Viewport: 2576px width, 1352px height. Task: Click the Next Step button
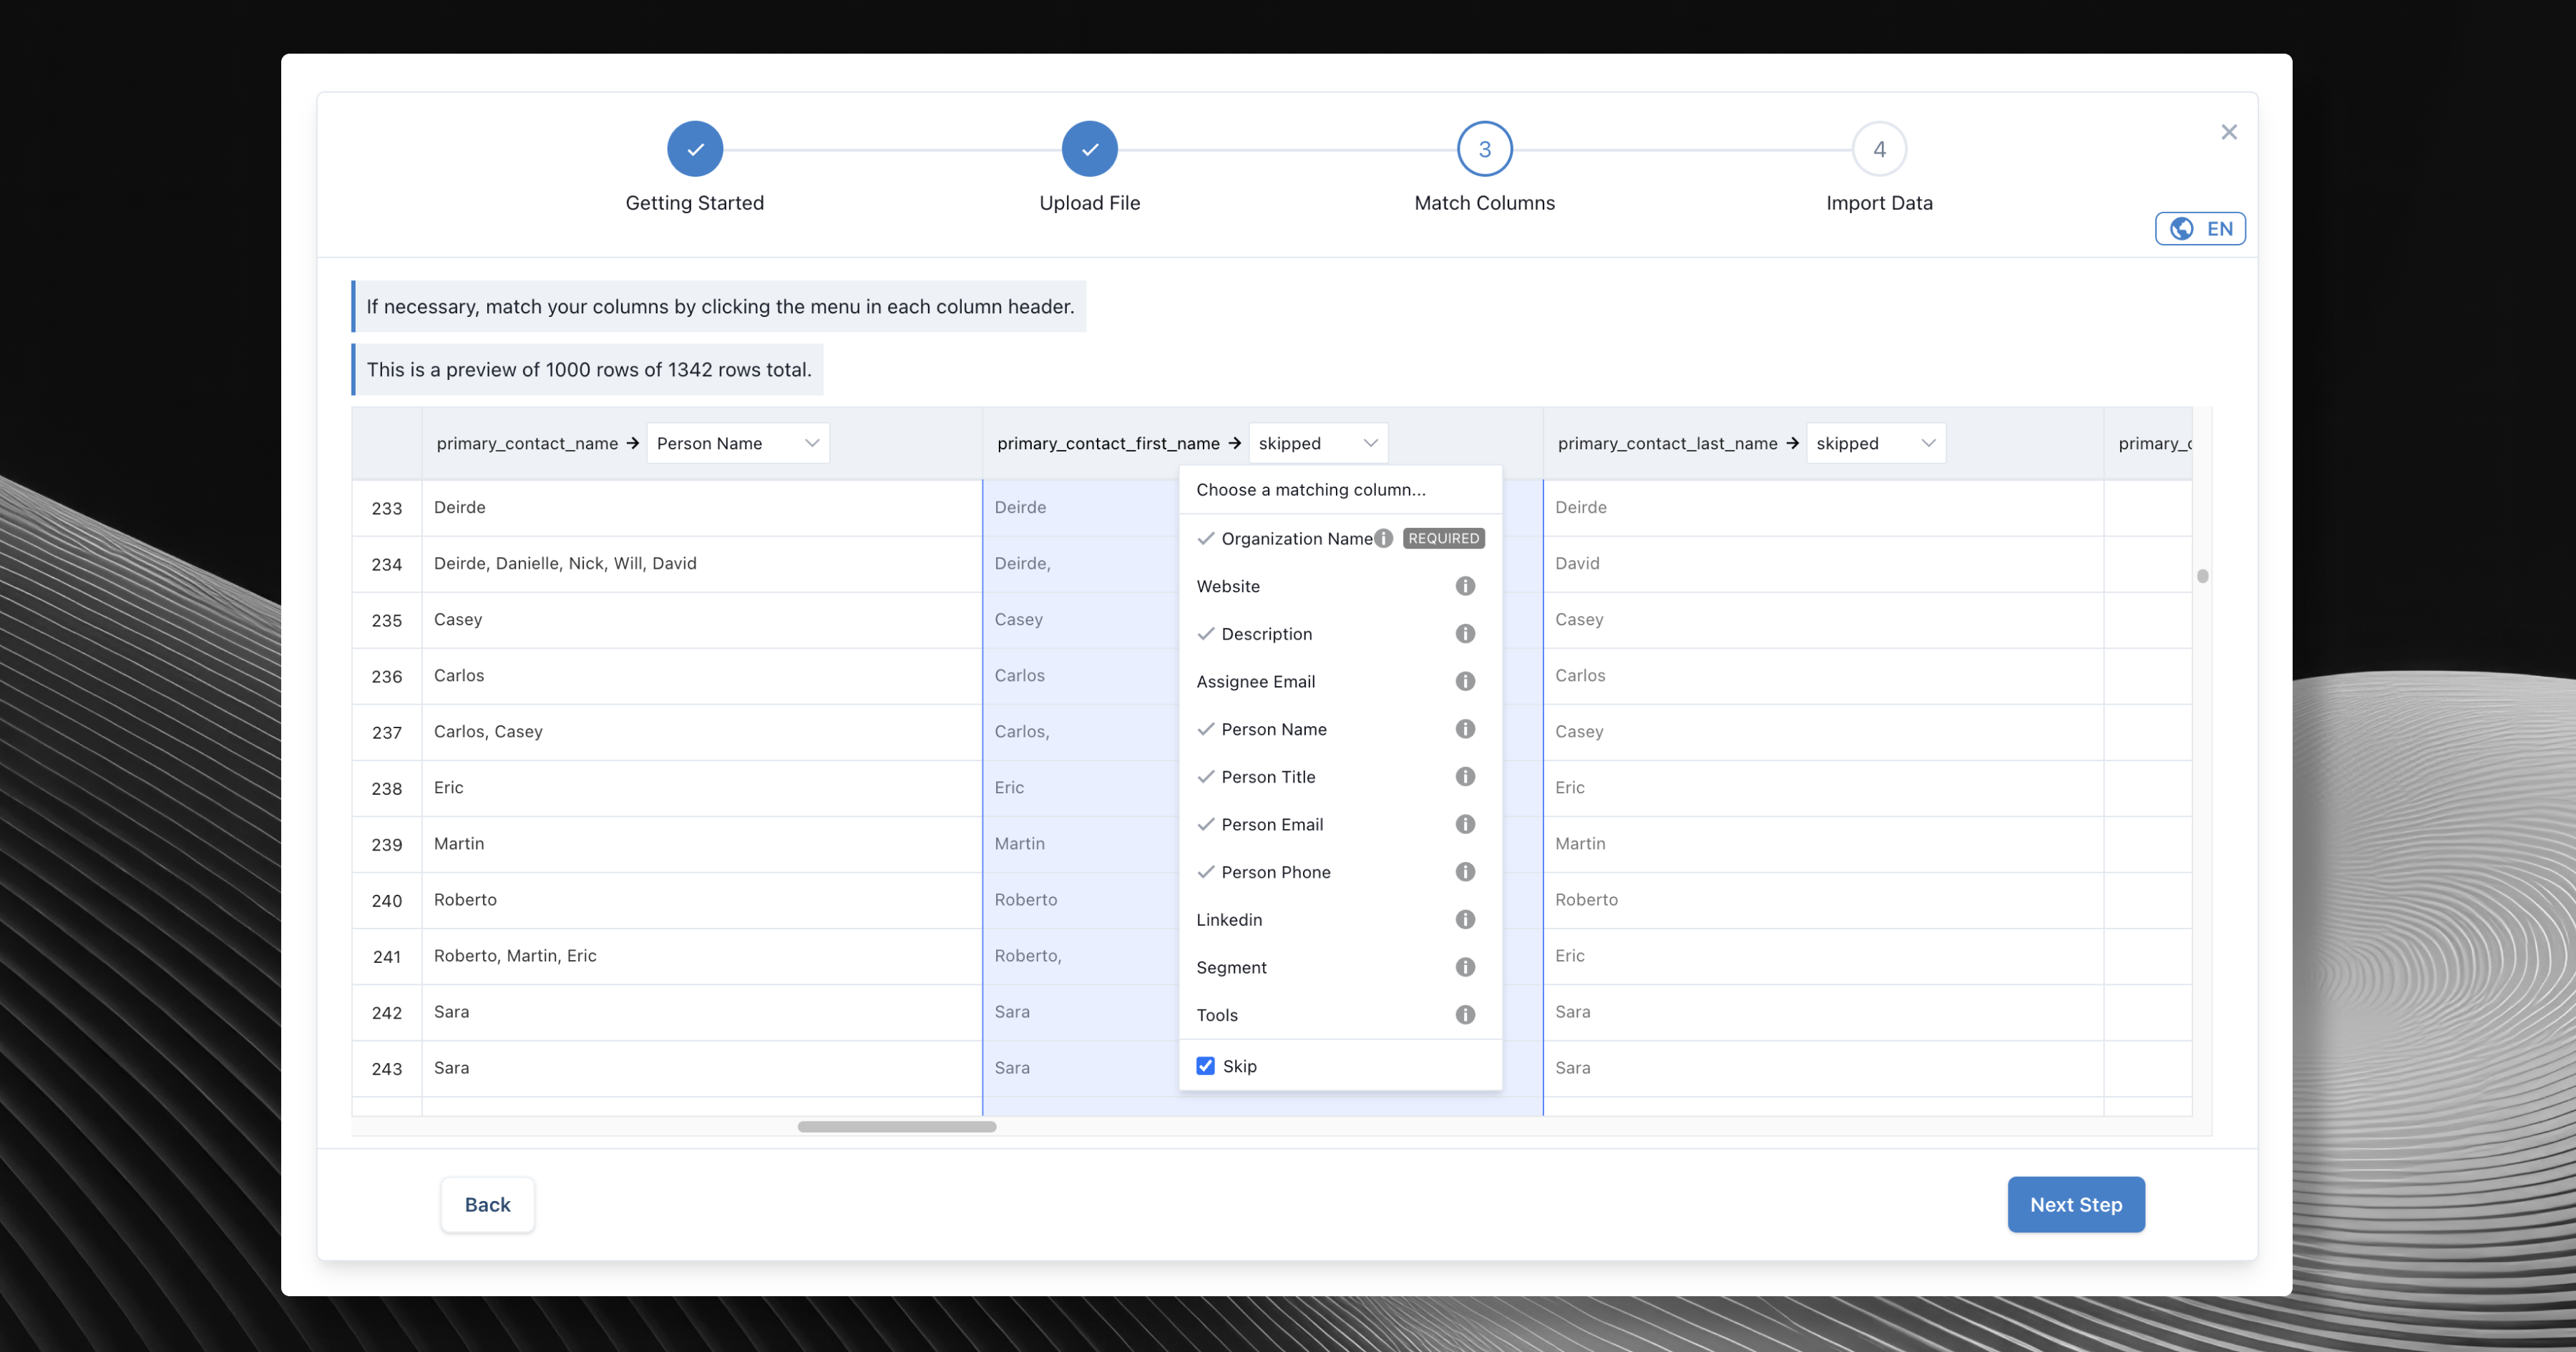2075,1204
